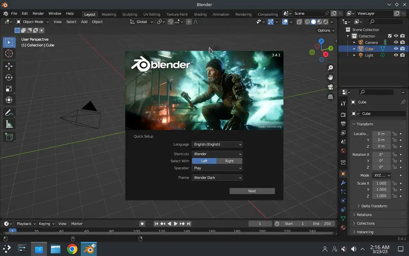
Task: Click the timeline End frame field
Action: 322,224
